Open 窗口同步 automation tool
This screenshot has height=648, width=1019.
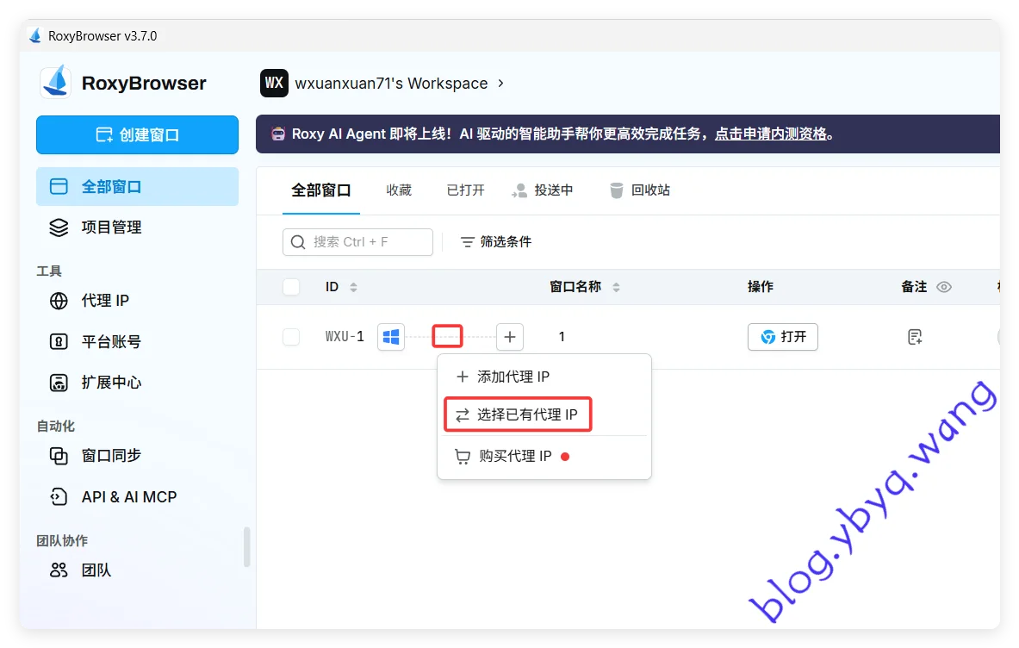pos(110,456)
